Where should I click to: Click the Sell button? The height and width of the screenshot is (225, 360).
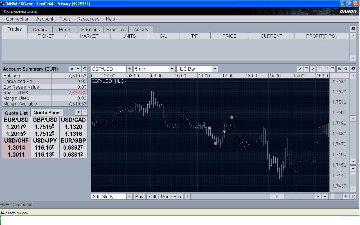tap(152, 197)
